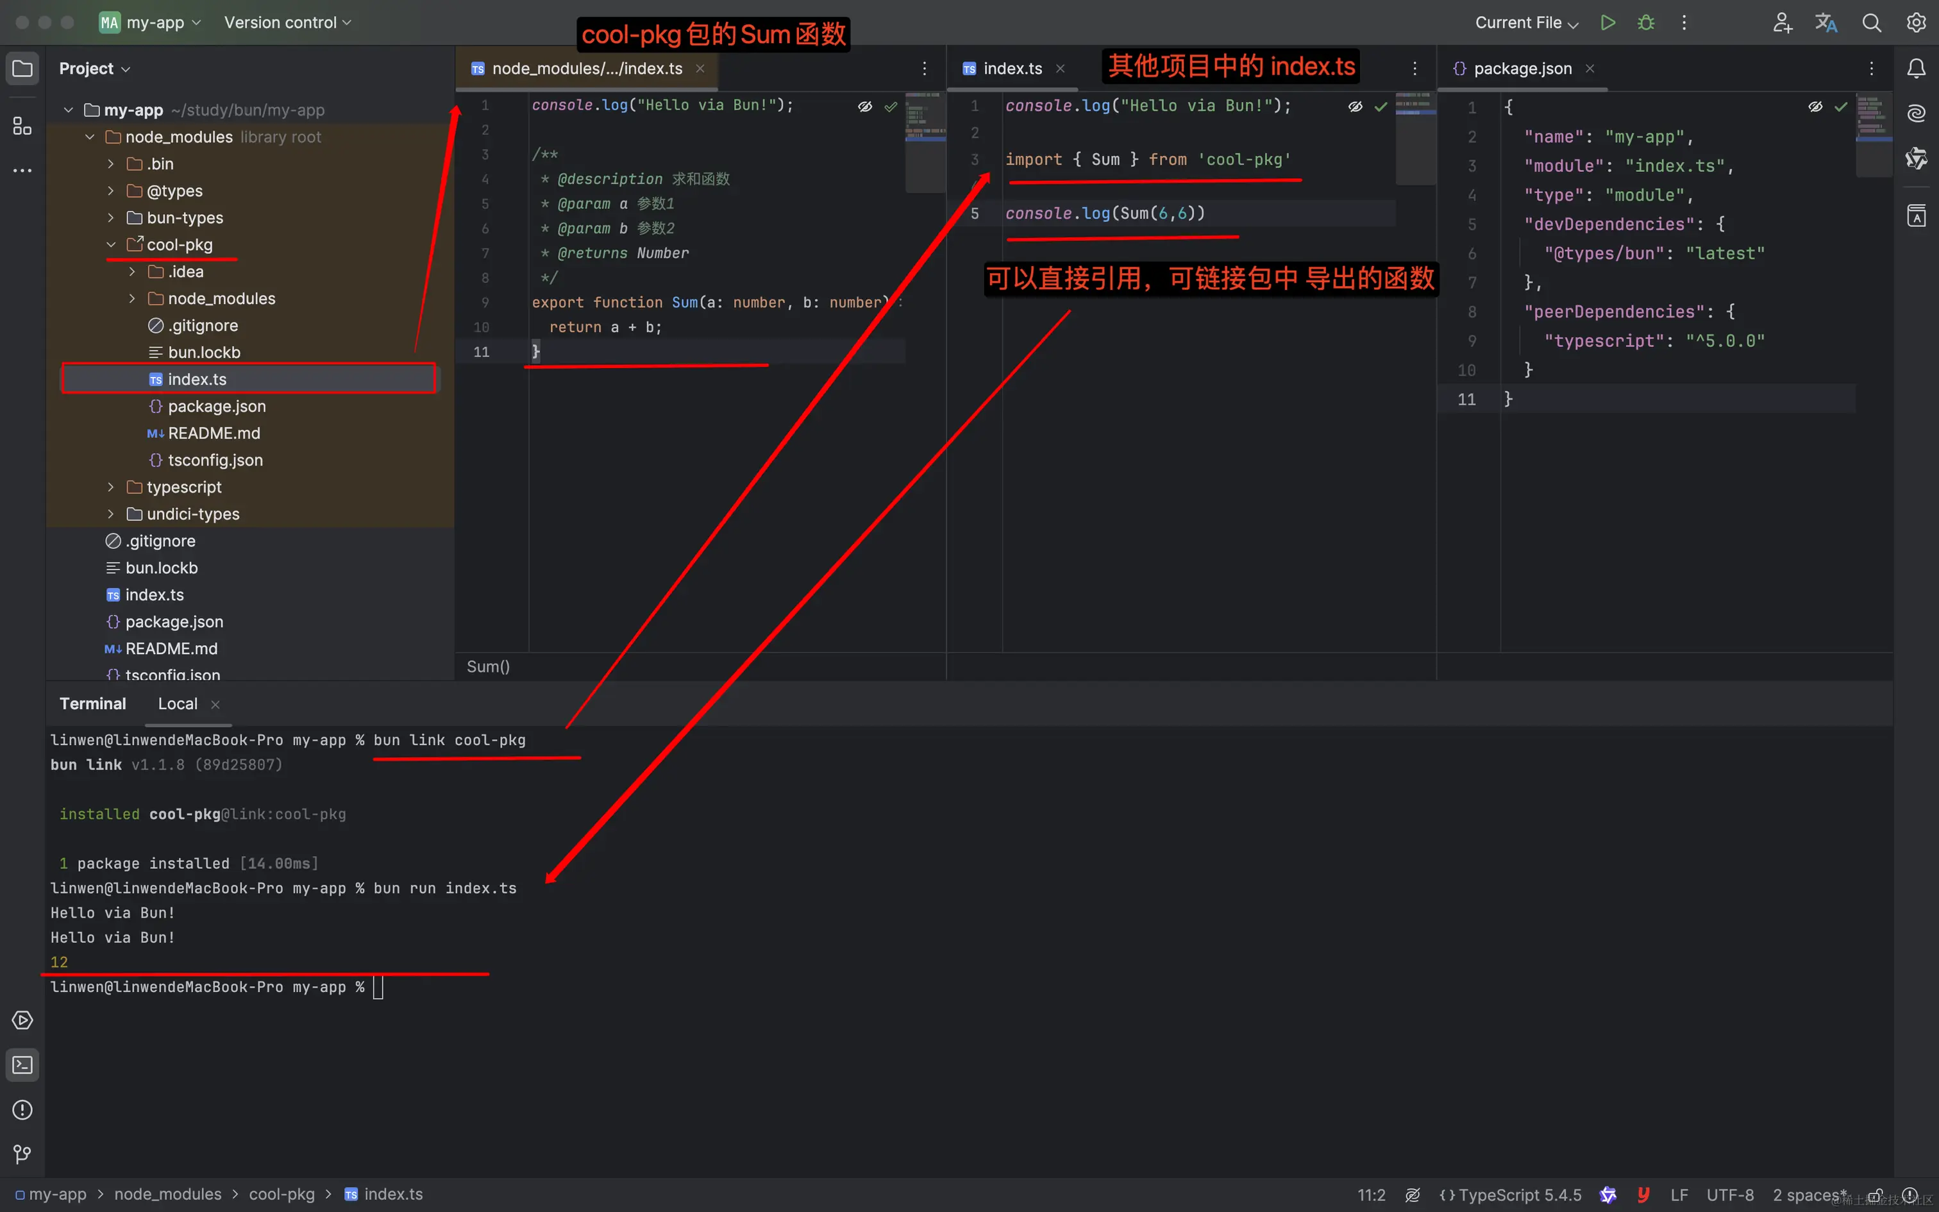Expand the undici-types folder
Viewport: 1939px width, 1212px height.
pyautogui.click(x=110, y=514)
